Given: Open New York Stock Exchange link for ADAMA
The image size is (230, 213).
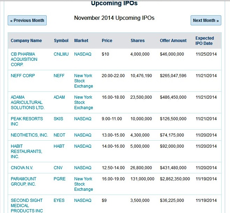Looking at the screenshot, I should pyautogui.click(x=84, y=103).
